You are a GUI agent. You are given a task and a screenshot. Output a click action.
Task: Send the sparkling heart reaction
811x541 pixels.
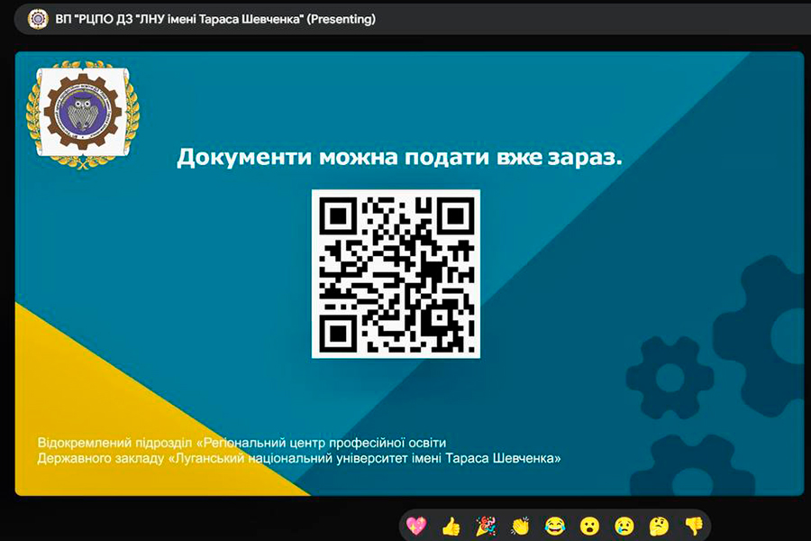pos(416,526)
